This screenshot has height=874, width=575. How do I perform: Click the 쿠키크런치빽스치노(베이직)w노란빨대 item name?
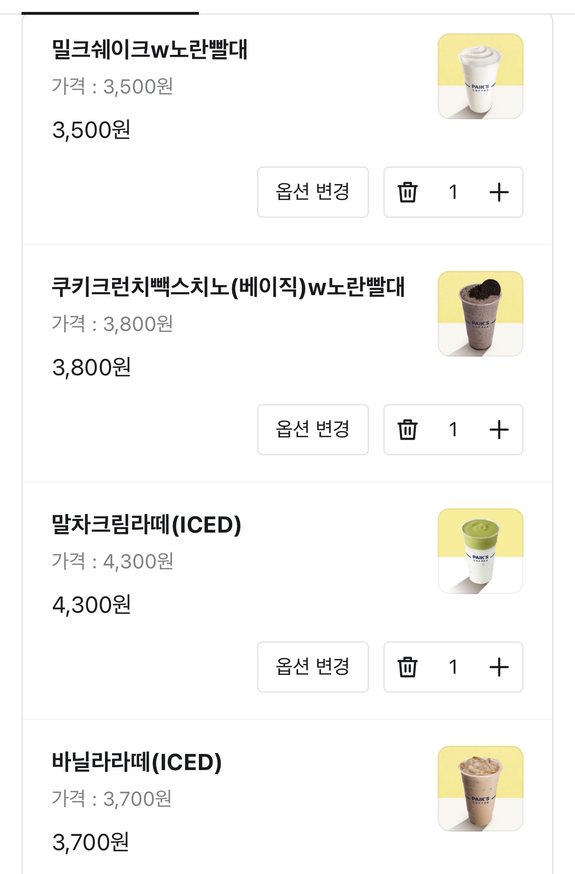click(x=228, y=287)
